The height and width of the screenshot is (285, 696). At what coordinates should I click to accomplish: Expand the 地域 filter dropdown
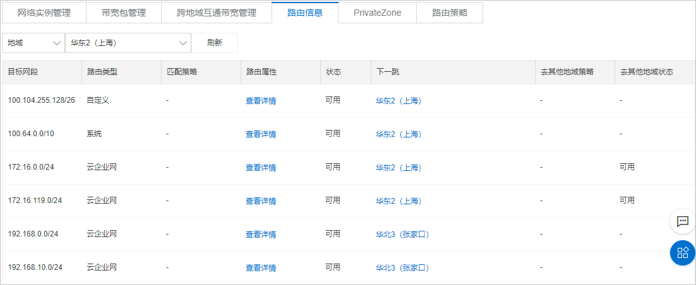pyautogui.click(x=33, y=43)
